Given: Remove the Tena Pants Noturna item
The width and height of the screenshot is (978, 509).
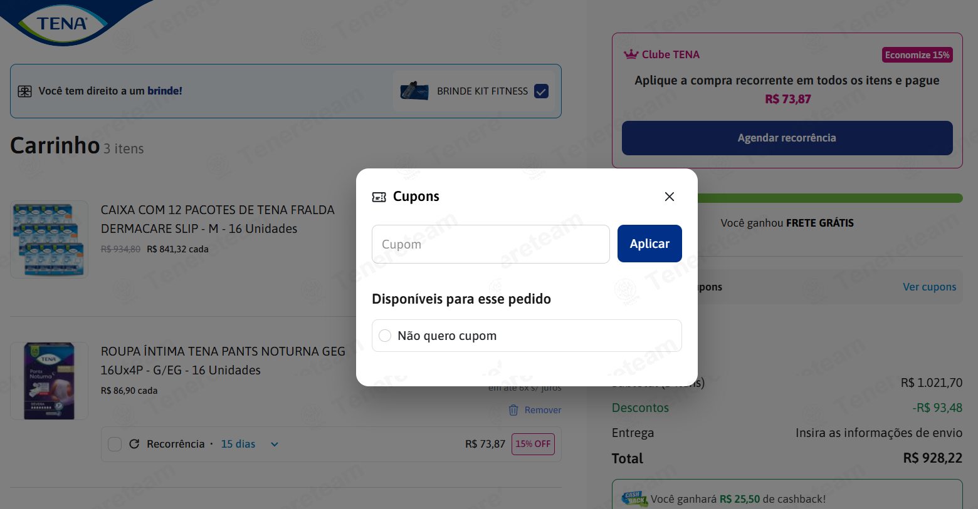Looking at the screenshot, I should tap(543, 410).
